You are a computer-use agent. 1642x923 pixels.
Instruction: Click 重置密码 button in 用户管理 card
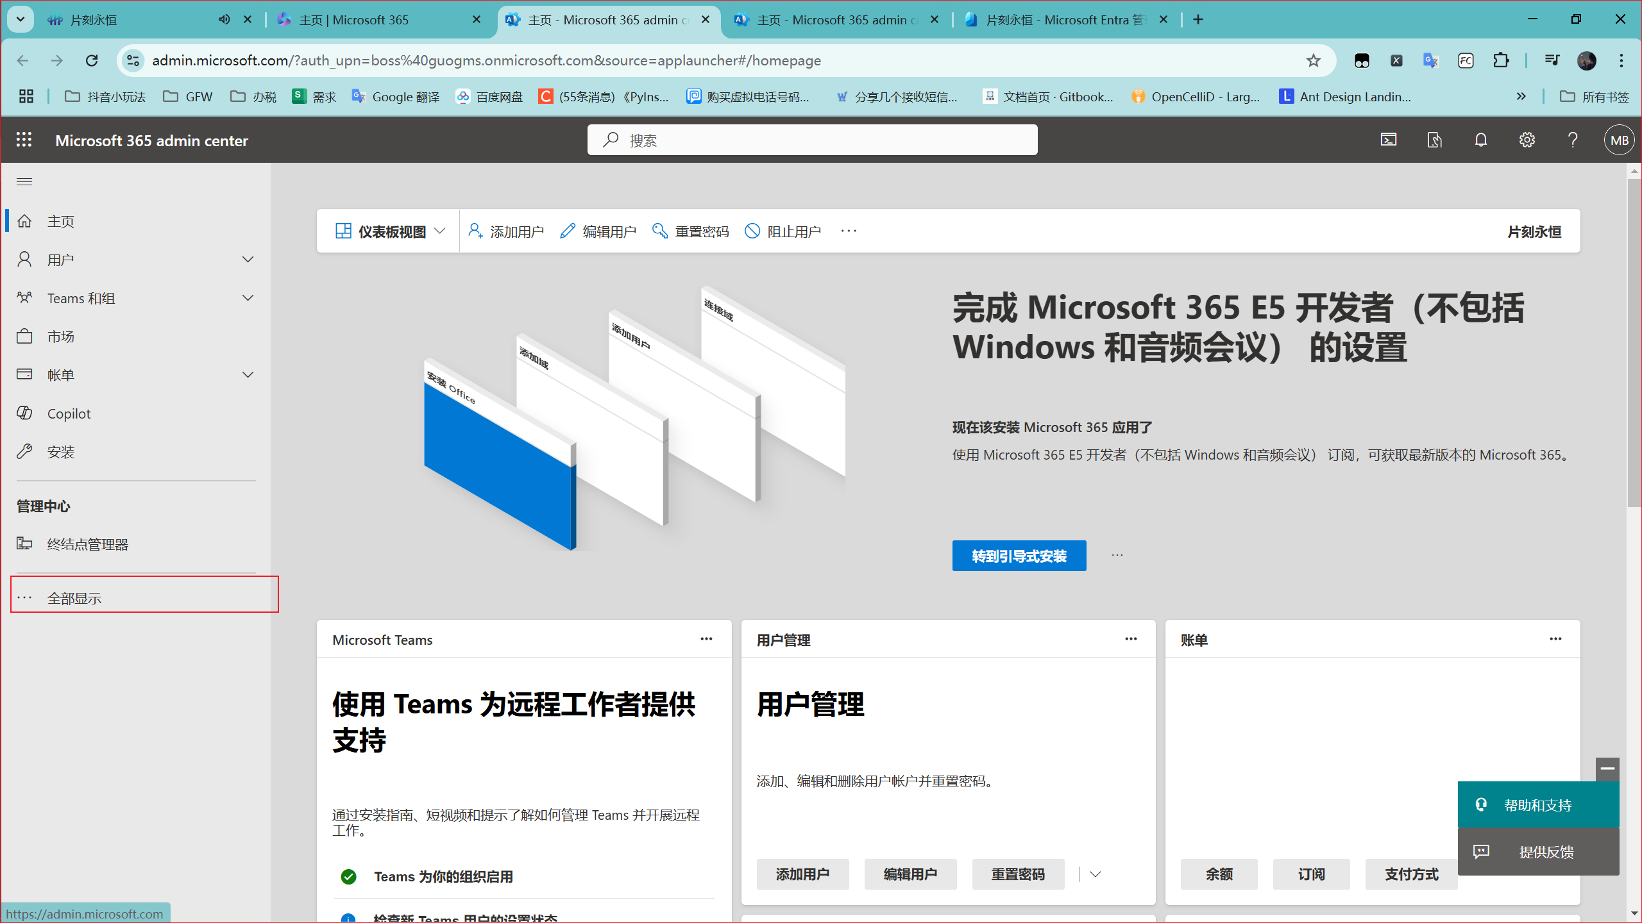pos(1018,874)
